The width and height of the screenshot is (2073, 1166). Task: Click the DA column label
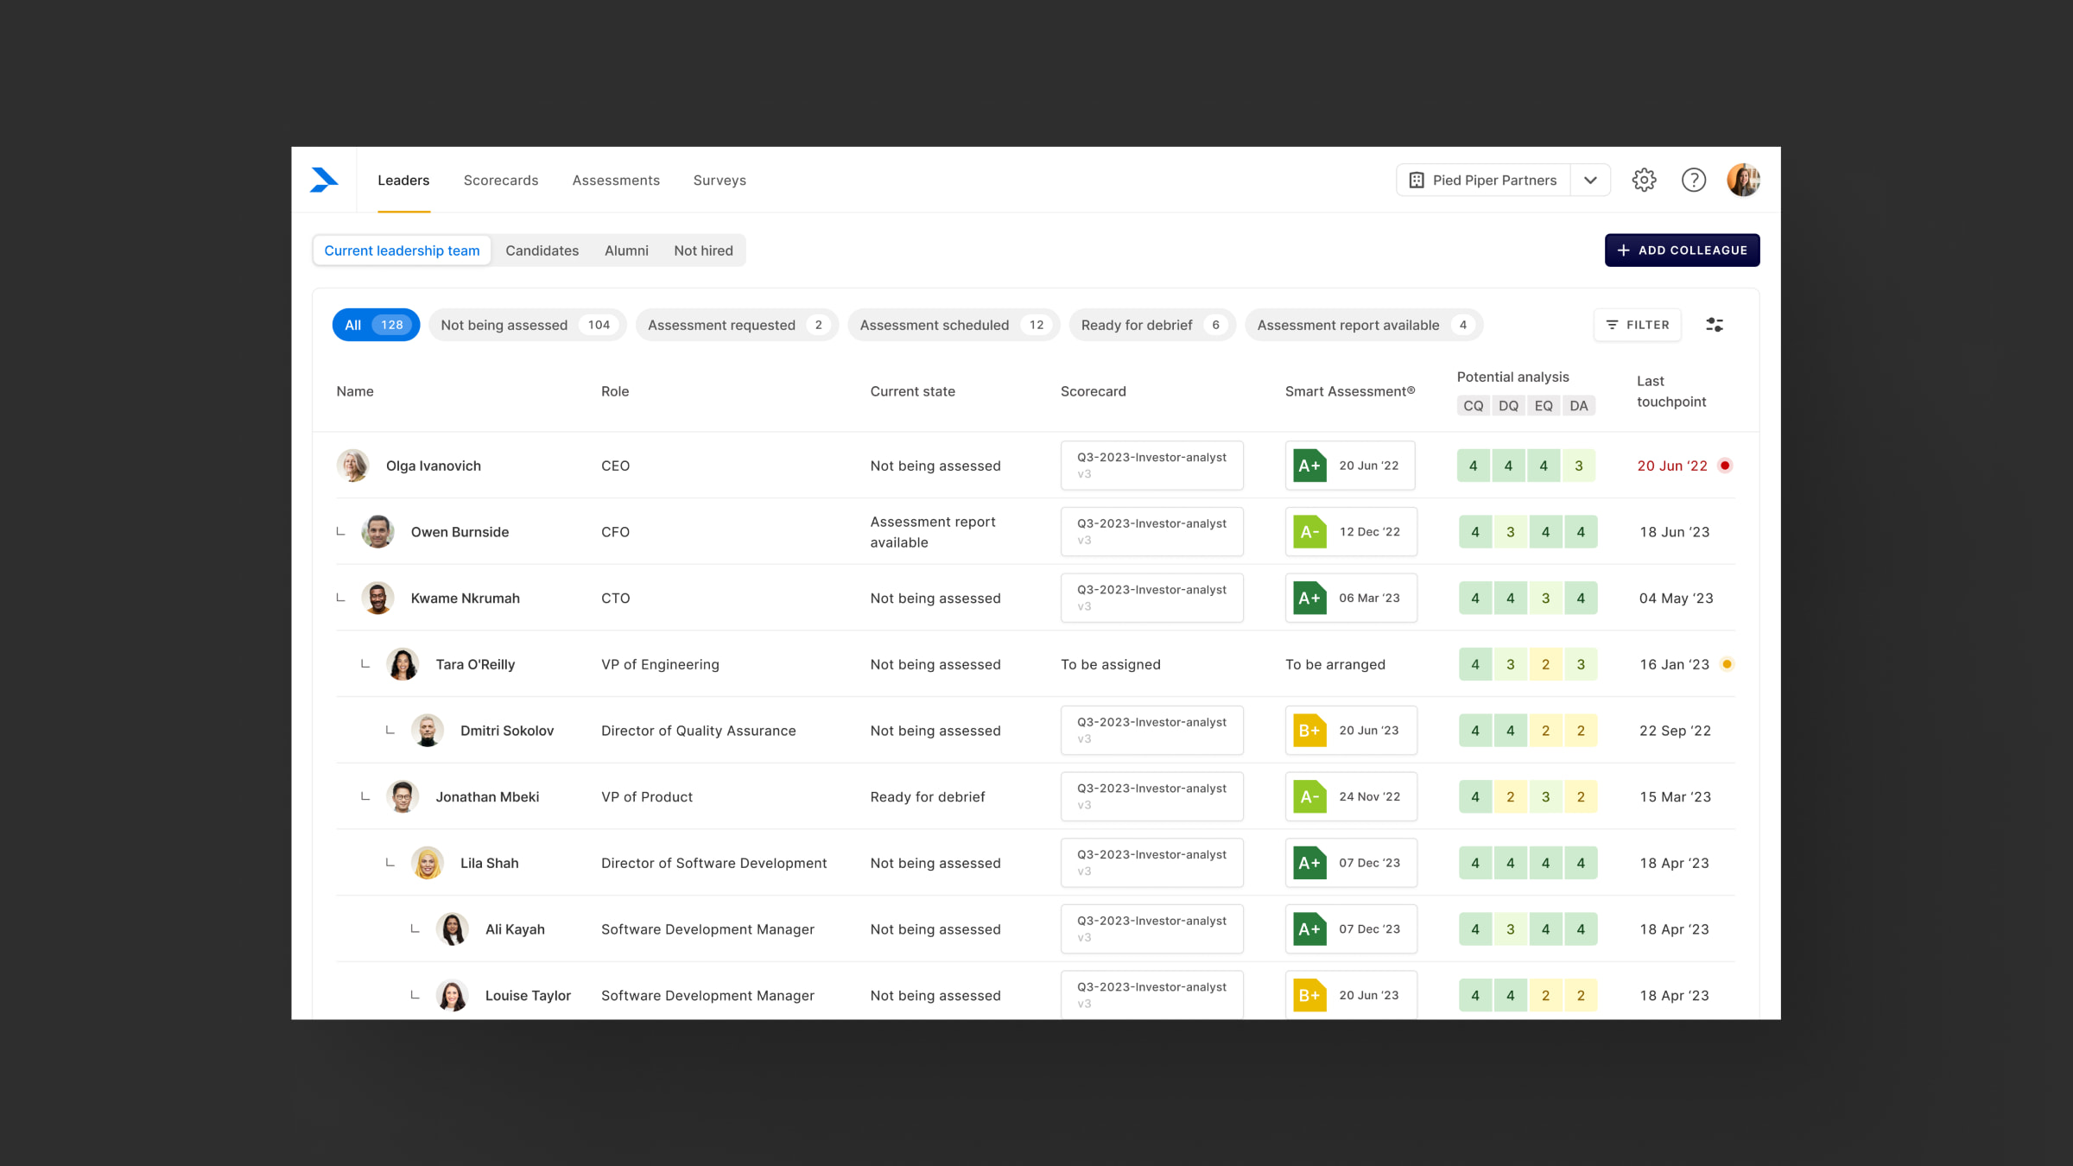tap(1579, 406)
